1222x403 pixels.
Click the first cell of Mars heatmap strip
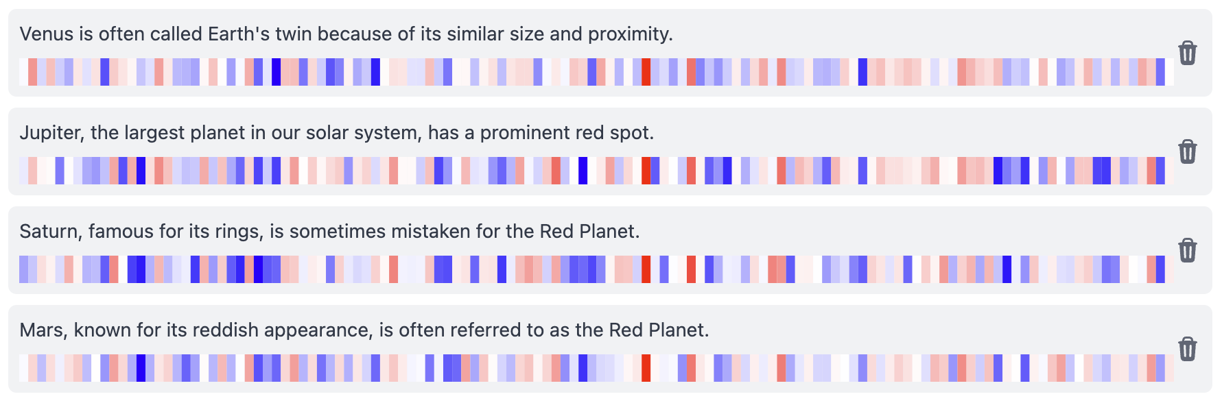(x=23, y=368)
